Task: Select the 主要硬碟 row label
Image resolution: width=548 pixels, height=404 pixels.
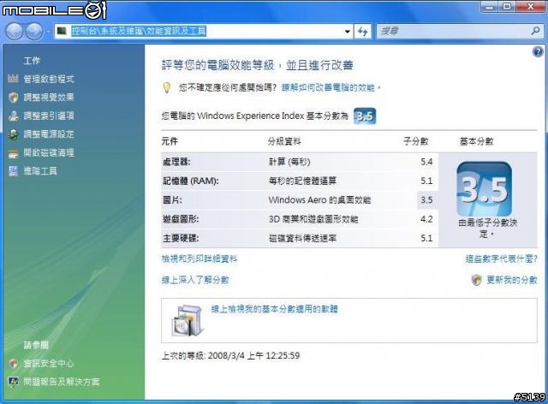Action: click(x=181, y=238)
